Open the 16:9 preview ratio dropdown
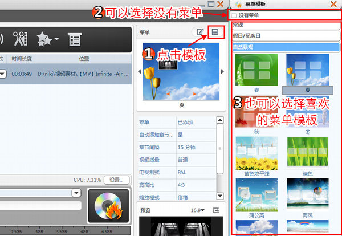 click(197, 210)
